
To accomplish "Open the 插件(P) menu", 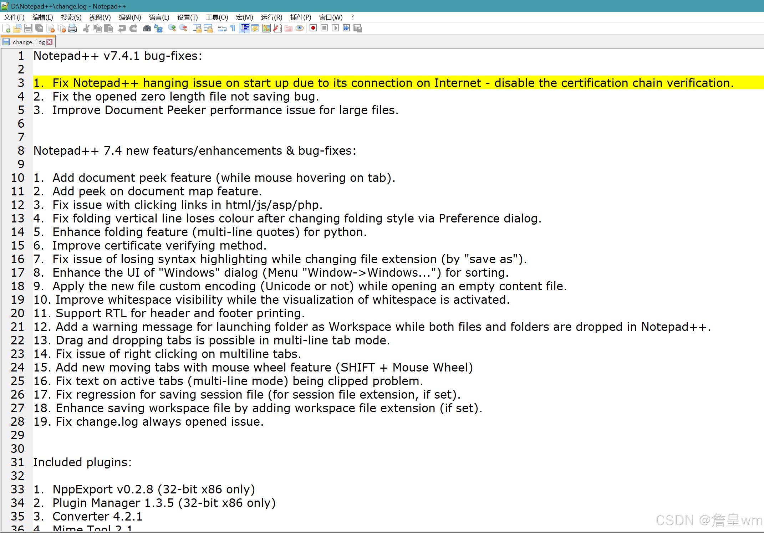I will 301,17.
